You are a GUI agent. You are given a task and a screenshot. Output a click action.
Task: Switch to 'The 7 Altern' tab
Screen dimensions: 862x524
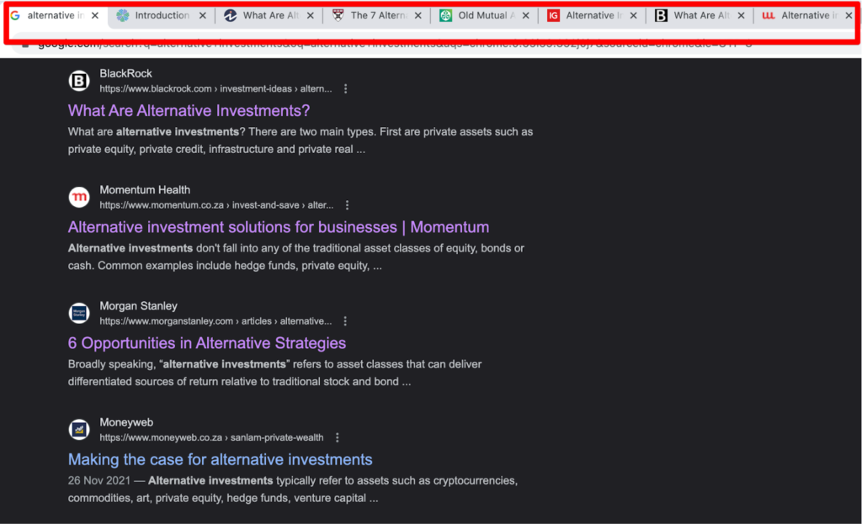[377, 16]
